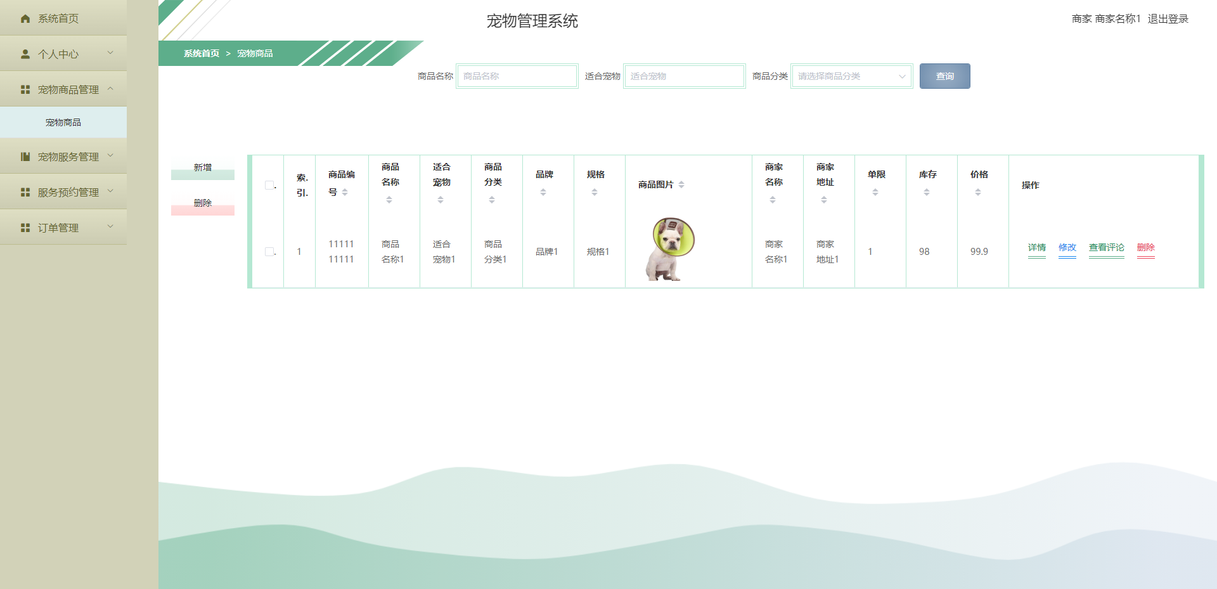Viewport: 1217px width, 589px height.
Task: Select the person icon for 个人中心
Action: (24, 53)
